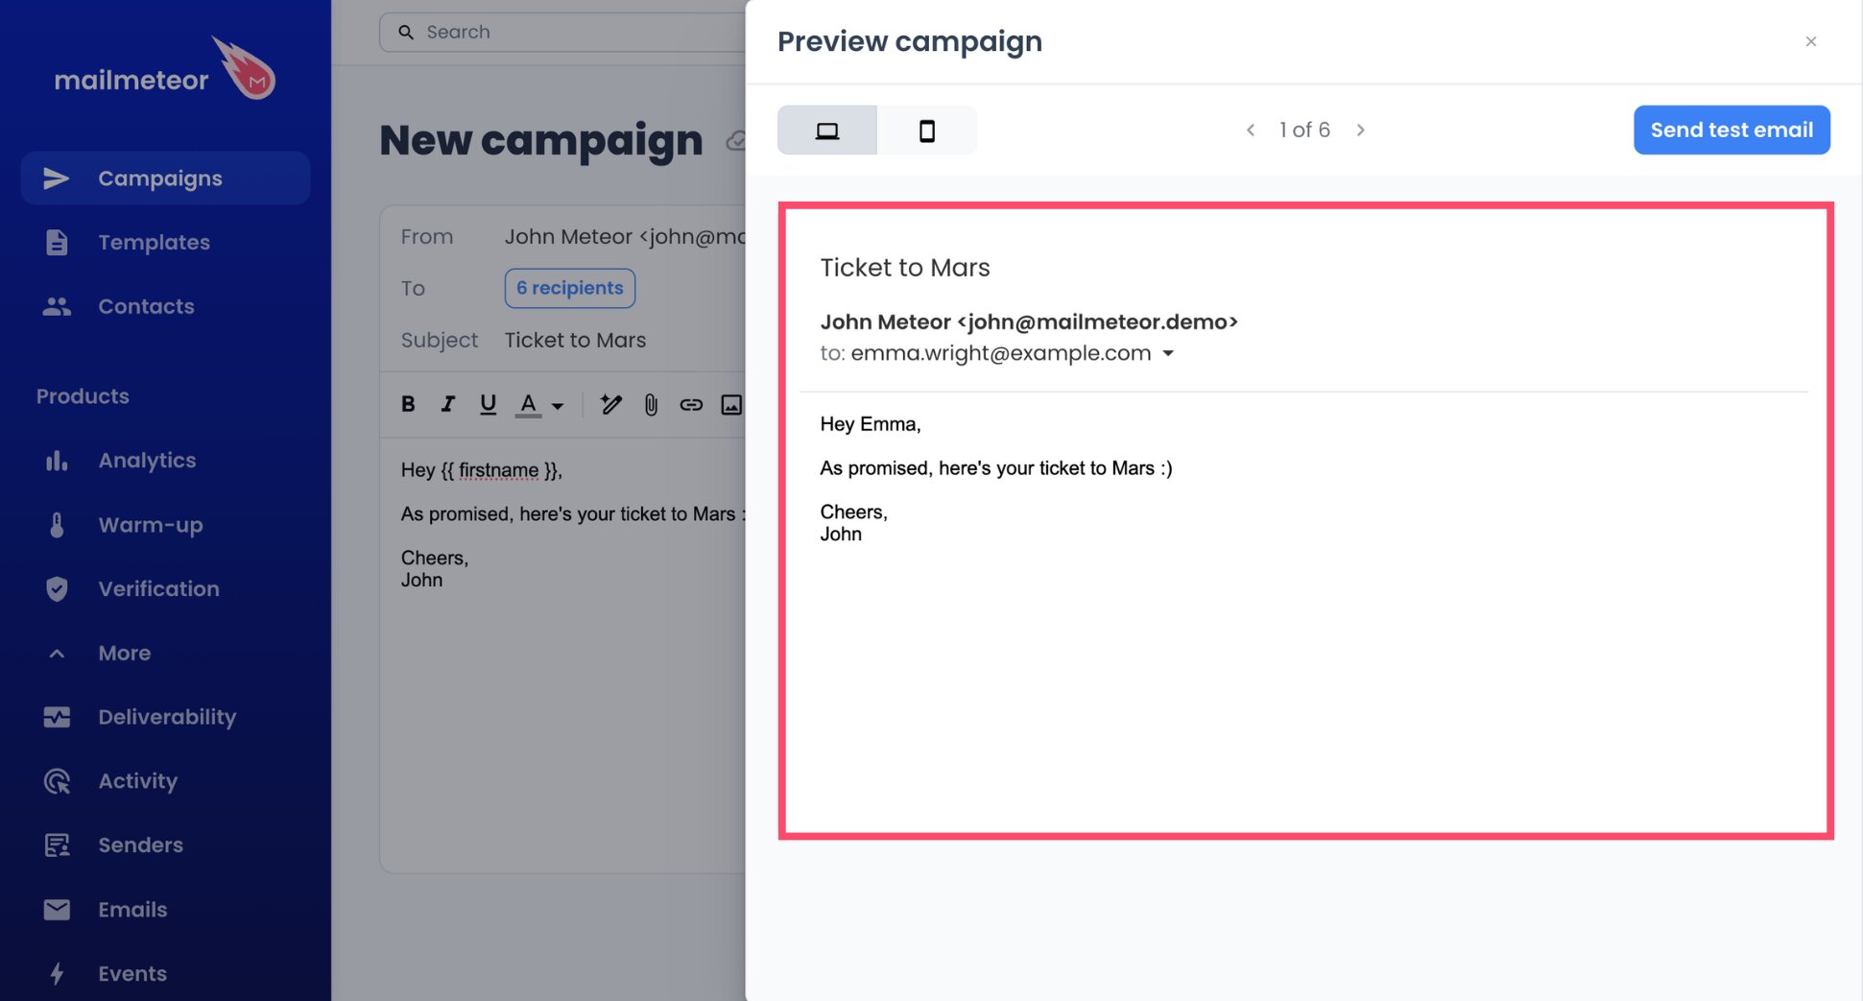Click the mailmeteor logo
This screenshot has height=1001, width=1863.
point(164,70)
